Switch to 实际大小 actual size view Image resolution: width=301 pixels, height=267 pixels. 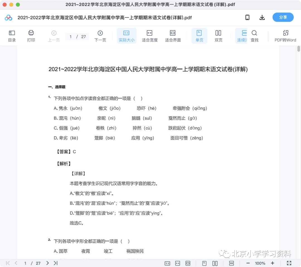click(127, 36)
